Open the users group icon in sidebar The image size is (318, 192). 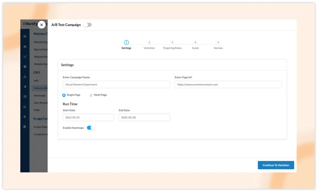(x=25, y=66)
